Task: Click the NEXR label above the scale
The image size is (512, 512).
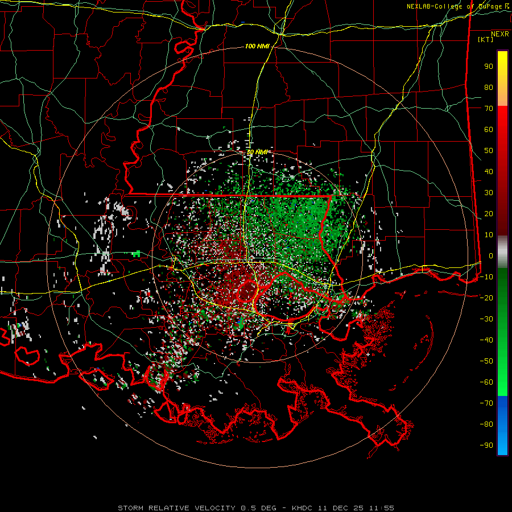Action: pyautogui.click(x=500, y=34)
